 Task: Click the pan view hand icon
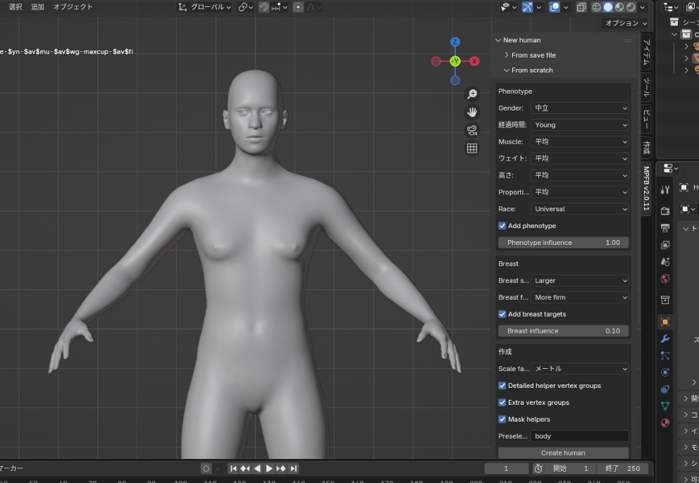[472, 112]
